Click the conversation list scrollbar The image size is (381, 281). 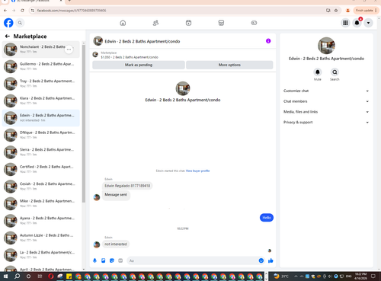(x=84, y=123)
